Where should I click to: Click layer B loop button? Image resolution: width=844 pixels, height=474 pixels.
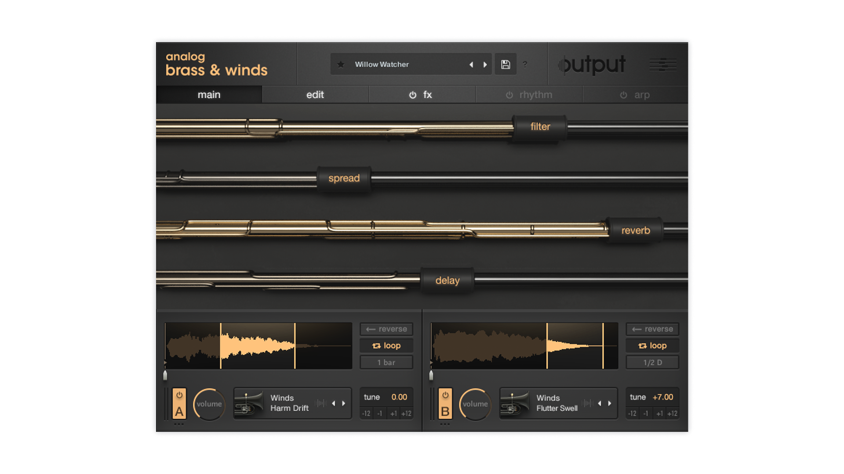[652, 346]
